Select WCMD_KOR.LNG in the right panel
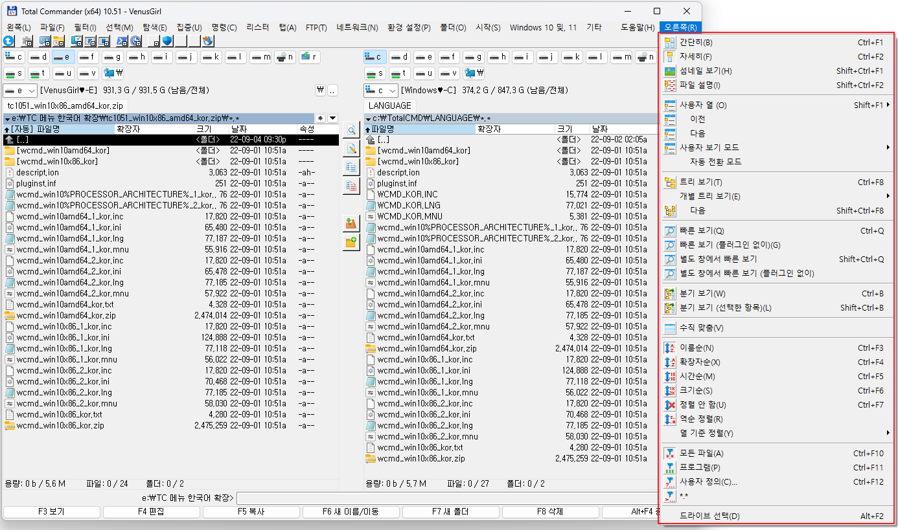The height and width of the screenshot is (530, 898). (409, 205)
